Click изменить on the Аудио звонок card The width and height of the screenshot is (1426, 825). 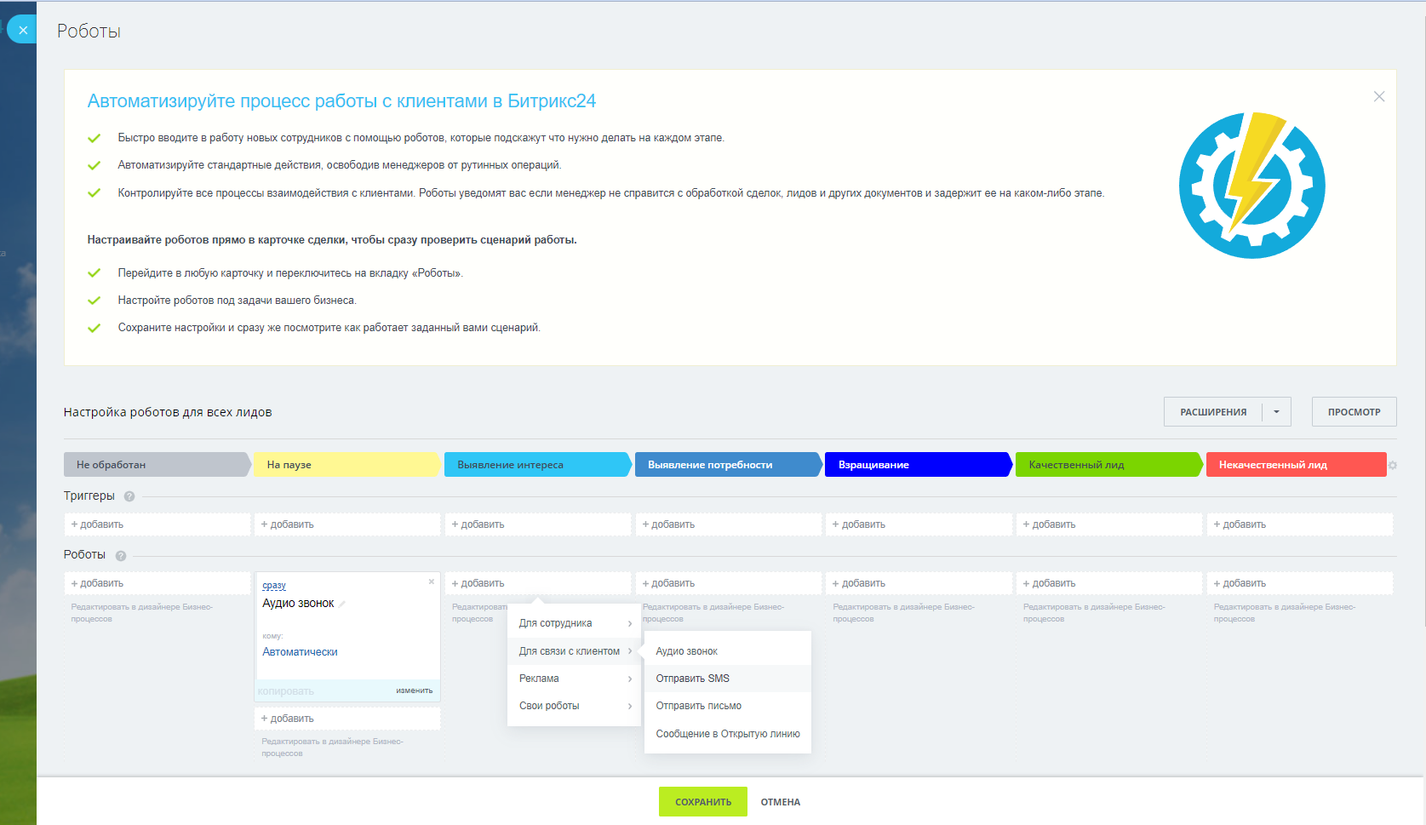pyautogui.click(x=415, y=690)
